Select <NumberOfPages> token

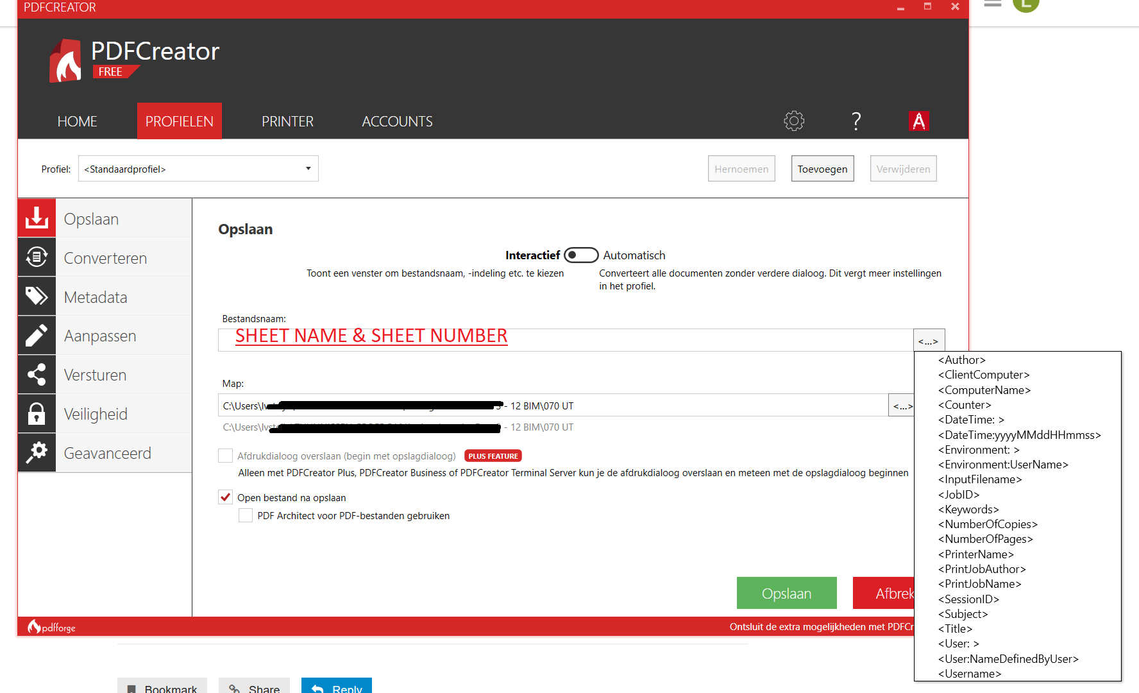986,539
